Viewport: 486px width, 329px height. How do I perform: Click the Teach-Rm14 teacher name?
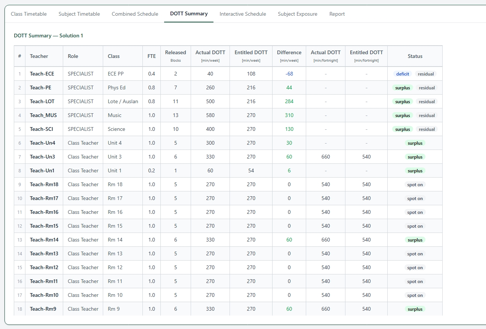tap(44, 240)
